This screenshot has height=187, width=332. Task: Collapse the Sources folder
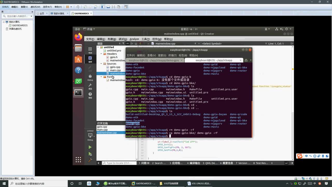click(x=101, y=64)
